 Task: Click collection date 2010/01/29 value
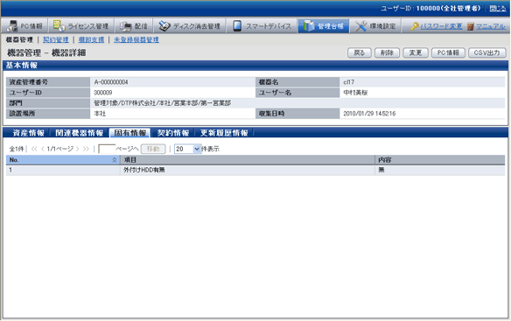pyautogui.click(x=369, y=114)
